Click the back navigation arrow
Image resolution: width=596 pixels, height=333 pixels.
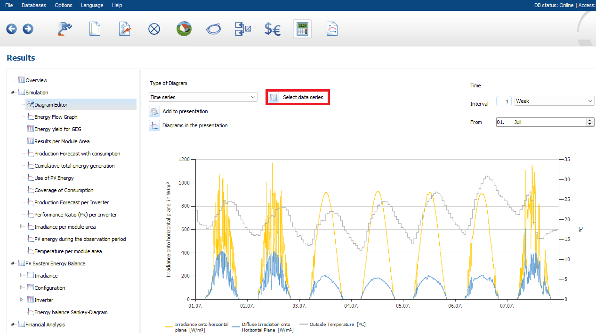tap(11, 29)
